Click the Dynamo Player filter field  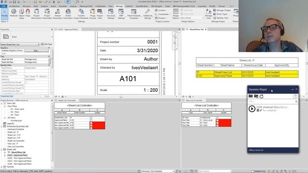pyautogui.click(x=273, y=101)
